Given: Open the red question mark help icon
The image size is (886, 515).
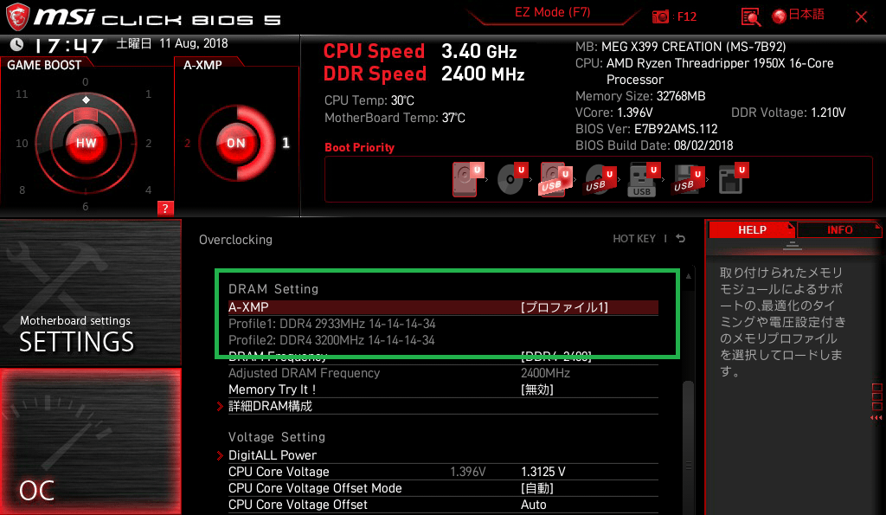Looking at the screenshot, I should click(x=165, y=208).
